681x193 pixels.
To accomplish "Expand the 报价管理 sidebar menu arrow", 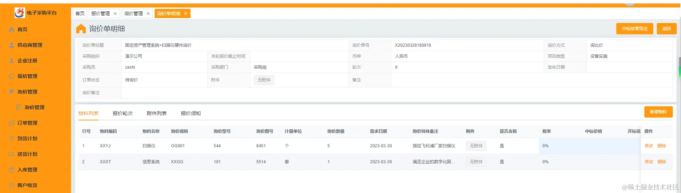I will 67,76.
